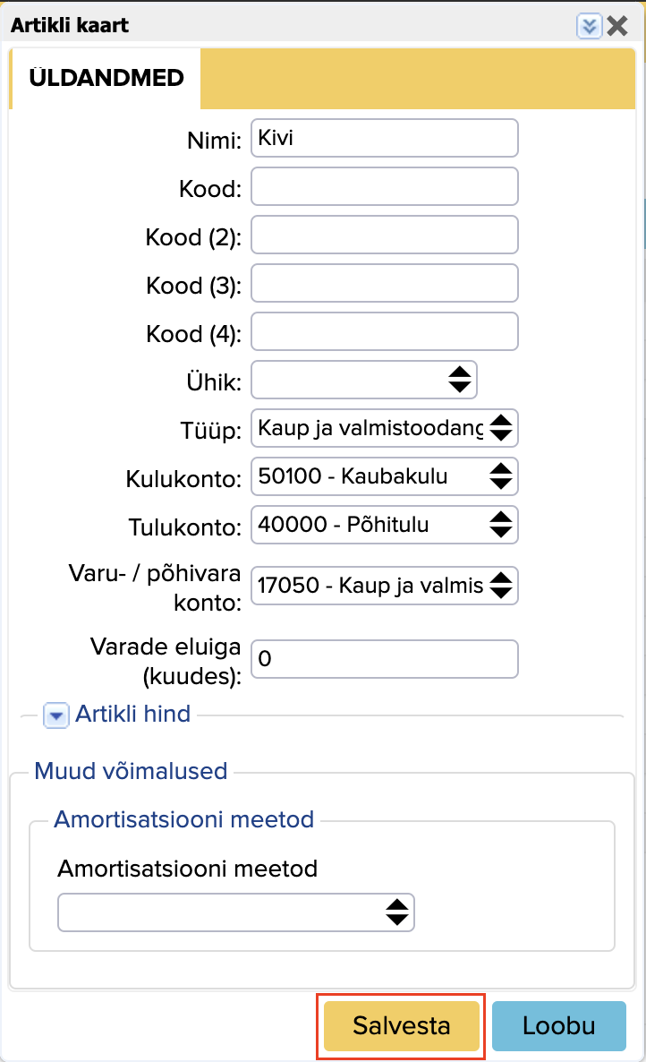Screen dimensions: 646x1062
Task: Choose a Kulukonto account from dropdown
Action: pos(385,477)
